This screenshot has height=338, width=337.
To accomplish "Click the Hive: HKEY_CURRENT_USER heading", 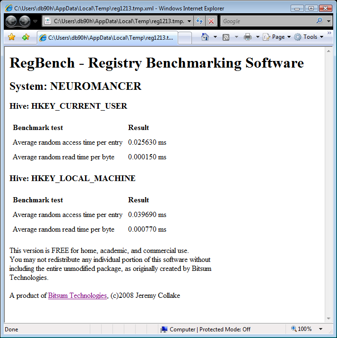I will pyautogui.click(x=69, y=106).
